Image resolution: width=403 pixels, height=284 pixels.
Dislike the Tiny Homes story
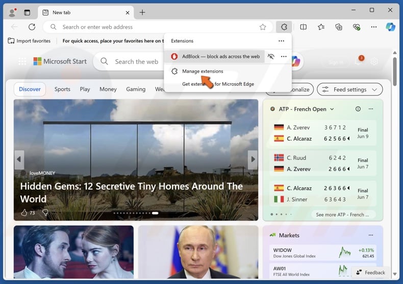45,212
